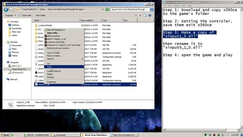
Task: Click the change view icon in toolbar
Action: click(x=136, y=15)
